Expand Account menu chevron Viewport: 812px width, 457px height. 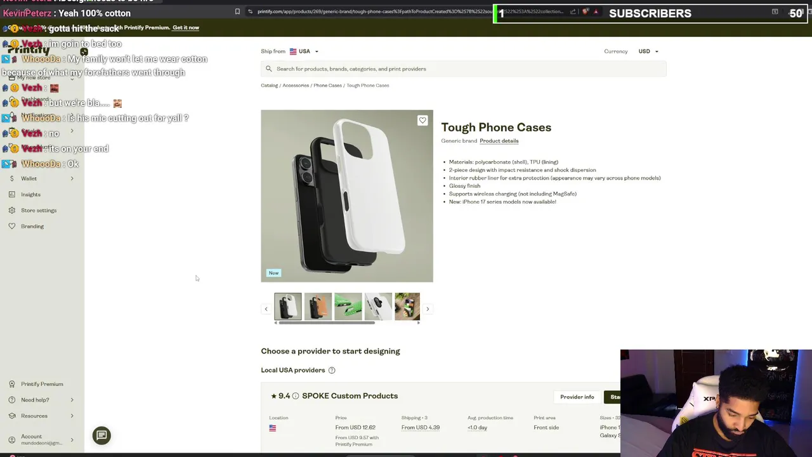point(72,439)
